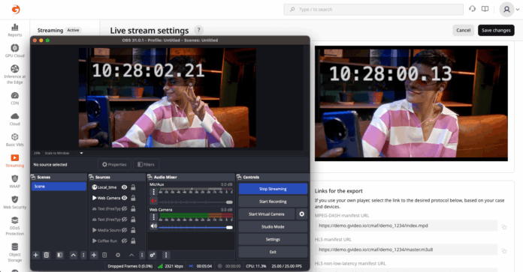
Task: Add a new scene in OBS
Action: 35,255
